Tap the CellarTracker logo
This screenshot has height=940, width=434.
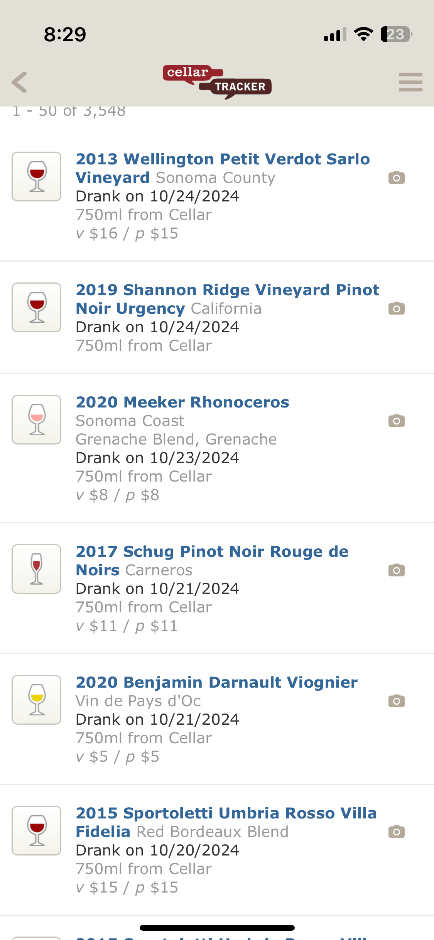coord(217,81)
